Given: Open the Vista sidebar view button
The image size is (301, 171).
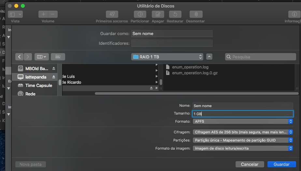Looking at the screenshot, I should (15, 14).
